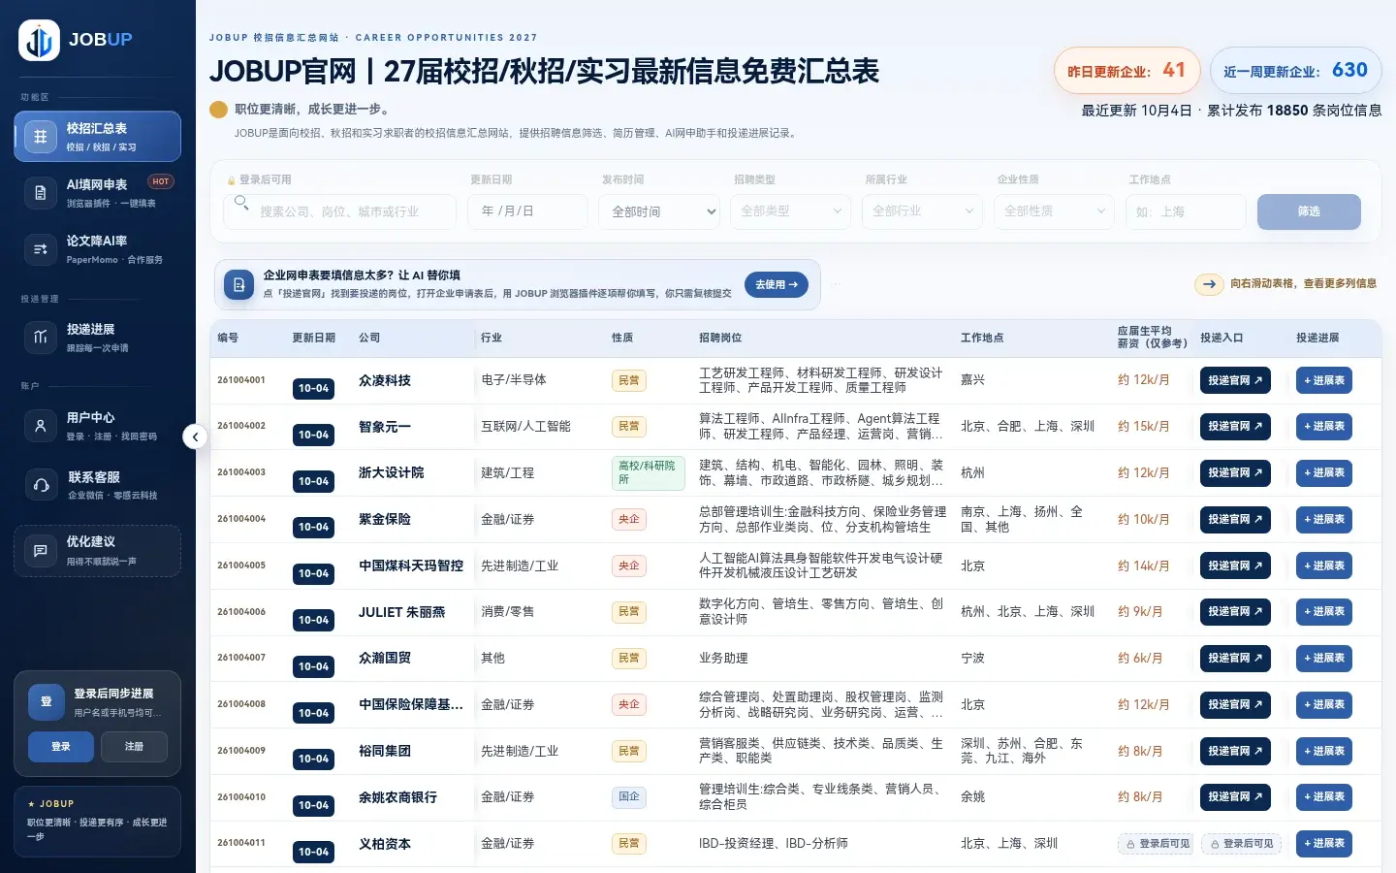Click 投递官网 for 中国保险保障基金

[1235, 704]
